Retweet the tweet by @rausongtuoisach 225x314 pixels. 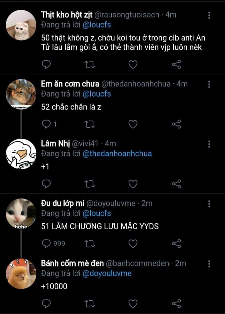tap(90, 64)
